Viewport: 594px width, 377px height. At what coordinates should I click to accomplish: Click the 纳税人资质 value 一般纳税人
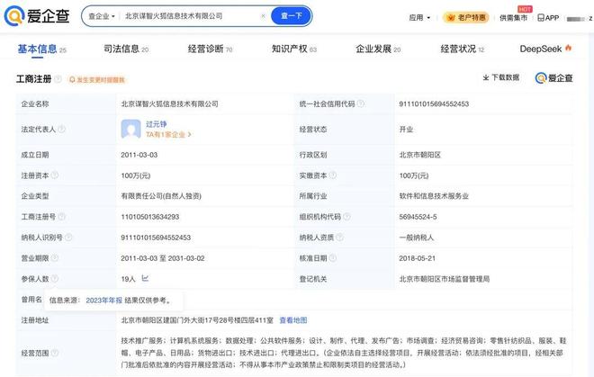[x=417, y=238]
